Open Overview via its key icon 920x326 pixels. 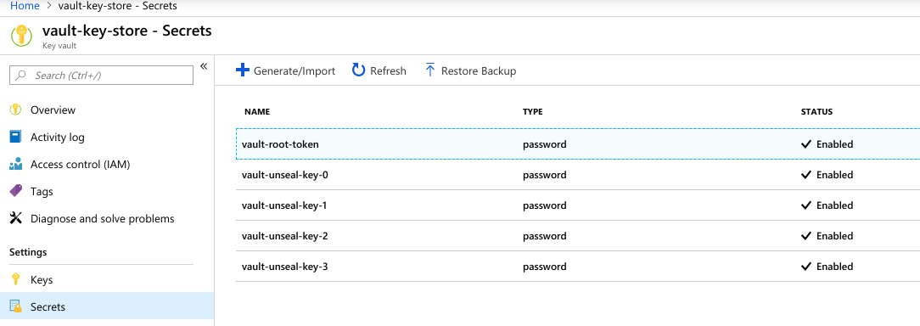[16, 110]
